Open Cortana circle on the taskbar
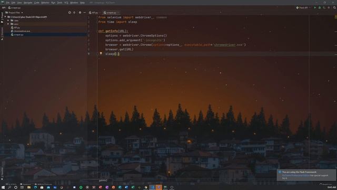The height and width of the screenshot is (190, 337). [16, 187]
